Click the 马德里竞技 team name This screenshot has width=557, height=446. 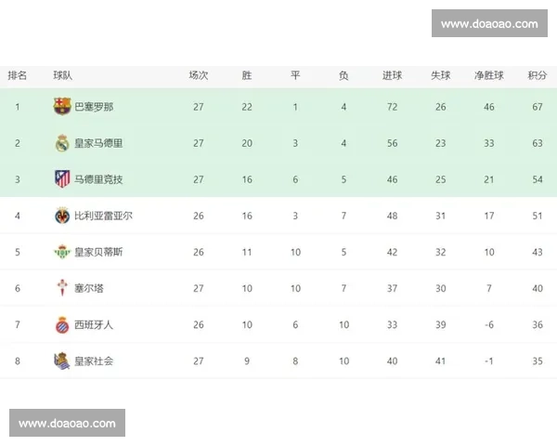98,179
